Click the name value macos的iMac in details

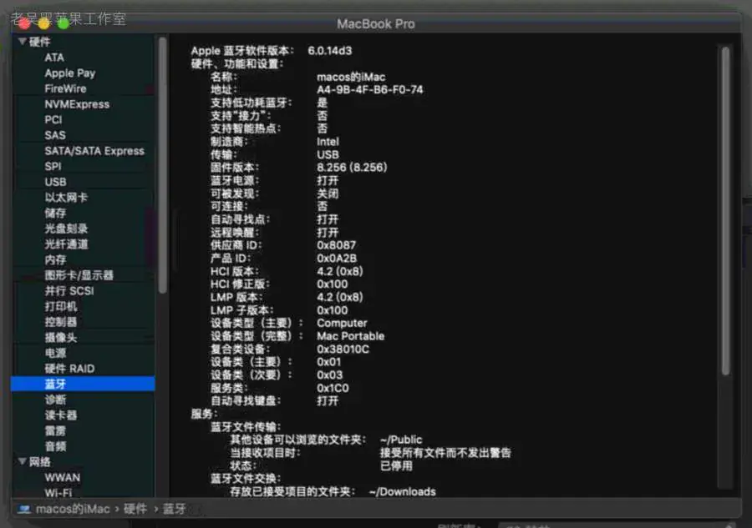click(351, 77)
